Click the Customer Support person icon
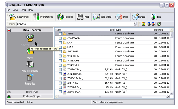 [x=9, y=96]
